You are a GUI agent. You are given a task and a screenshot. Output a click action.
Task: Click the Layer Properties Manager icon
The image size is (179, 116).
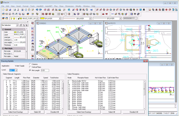(3, 18)
